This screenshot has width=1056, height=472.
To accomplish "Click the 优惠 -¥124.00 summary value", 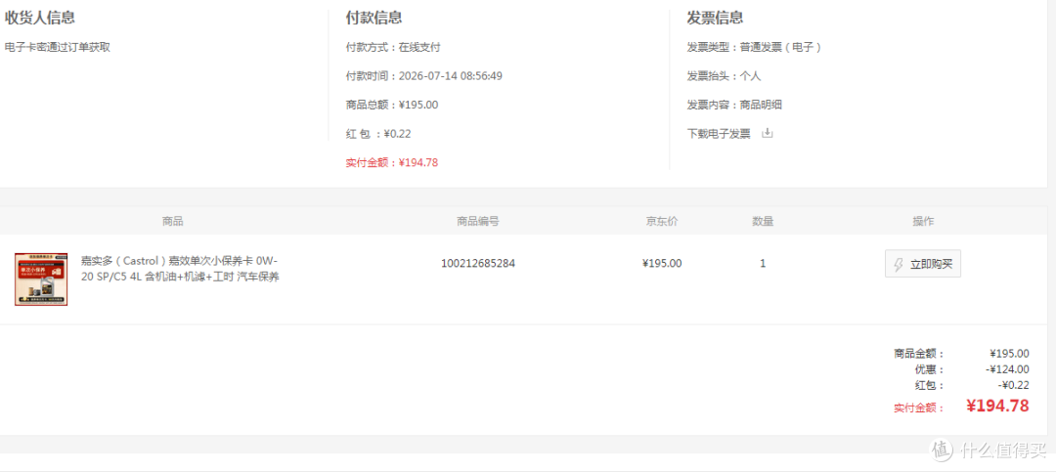I will coord(1007,369).
